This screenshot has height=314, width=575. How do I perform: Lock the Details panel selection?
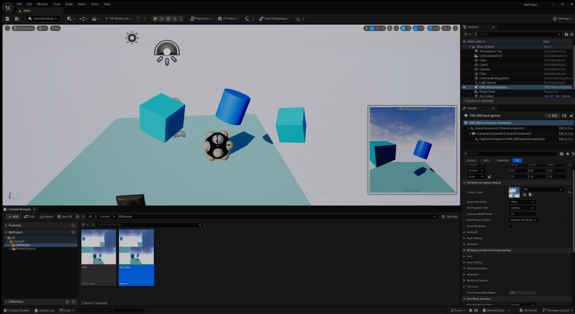[x=571, y=116]
